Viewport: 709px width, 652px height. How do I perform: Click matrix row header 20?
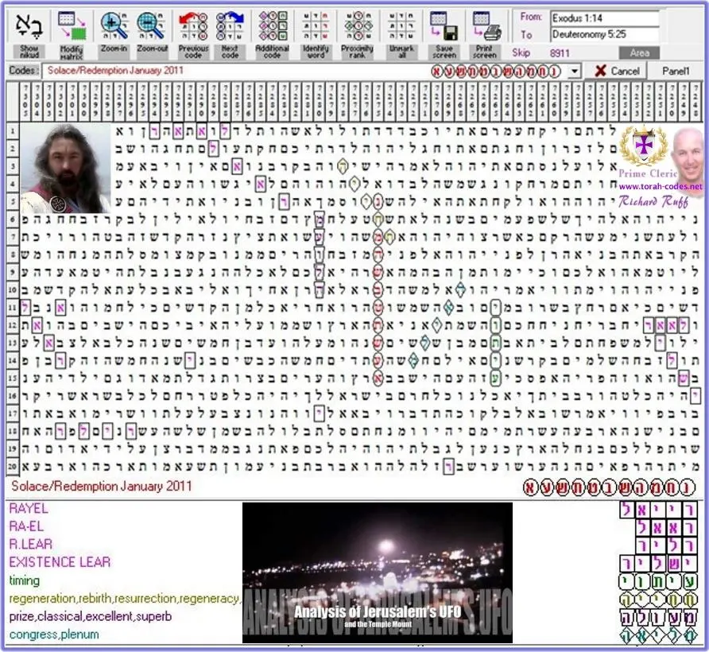point(13,466)
